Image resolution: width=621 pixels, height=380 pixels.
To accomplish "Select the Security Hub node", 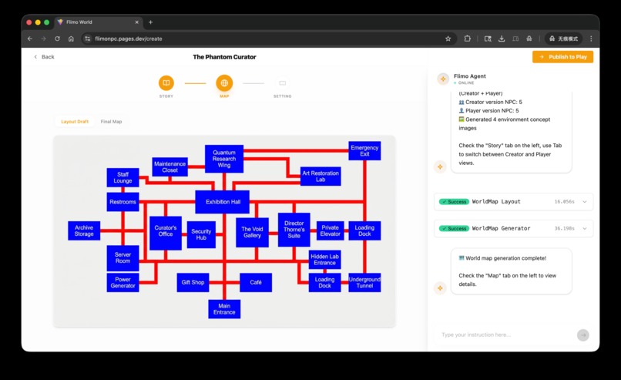I will point(201,234).
